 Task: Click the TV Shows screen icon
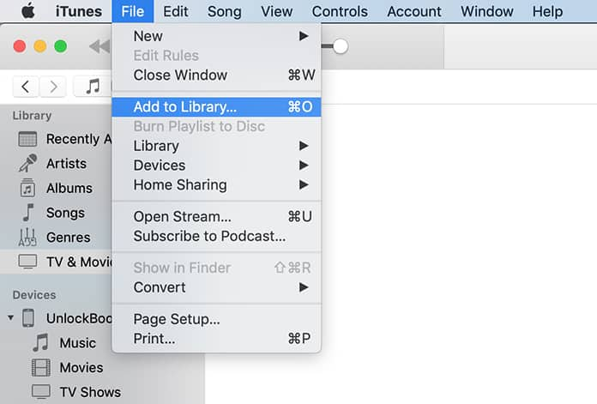(x=40, y=392)
